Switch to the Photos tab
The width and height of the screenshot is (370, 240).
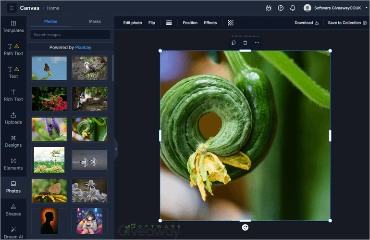[x=51, y=21]
